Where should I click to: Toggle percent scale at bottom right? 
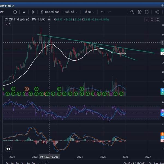[x=150, y=163]
